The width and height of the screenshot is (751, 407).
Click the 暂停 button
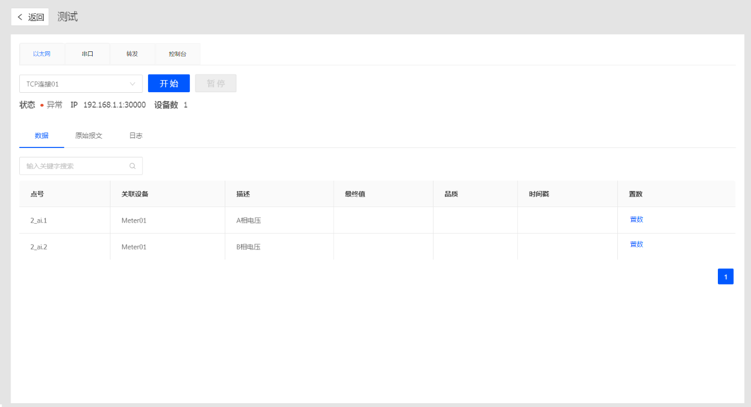[216, 83]
